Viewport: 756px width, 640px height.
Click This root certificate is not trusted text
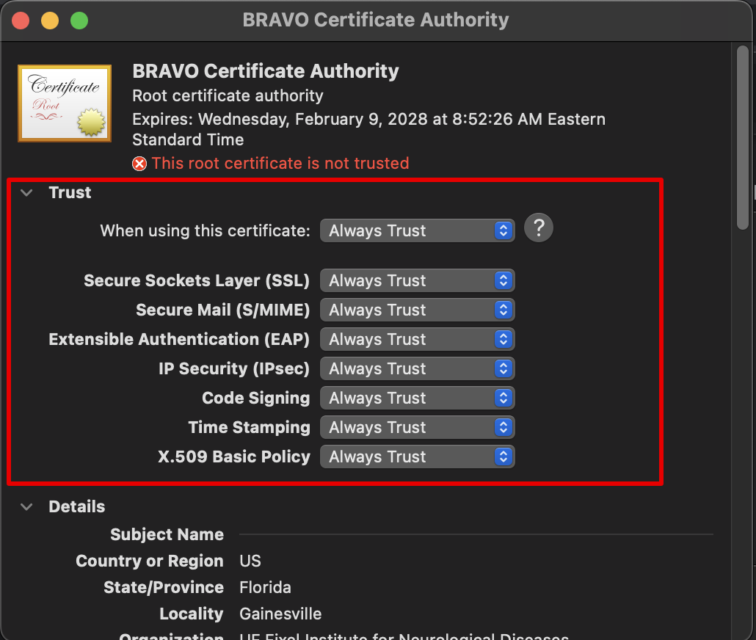(x=281, y=163)
